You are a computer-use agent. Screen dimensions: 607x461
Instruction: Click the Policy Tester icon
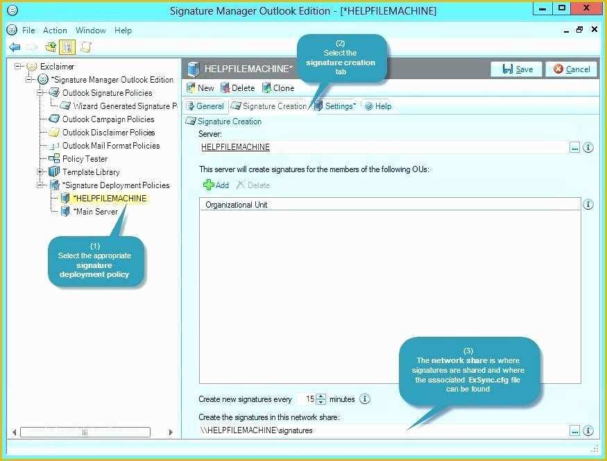[x=54, y=159]
